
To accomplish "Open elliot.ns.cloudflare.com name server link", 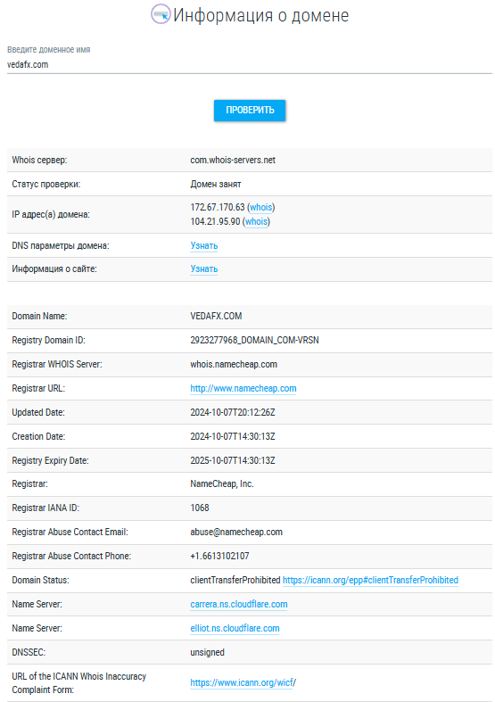I will point(235,629).
